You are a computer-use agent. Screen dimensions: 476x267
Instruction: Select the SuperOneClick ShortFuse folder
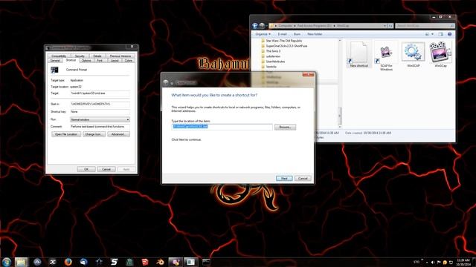click(x=286, y=46)
